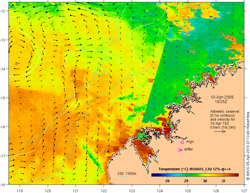Click longitude axis label 123
Screen dimensions: 250x193
132,191
